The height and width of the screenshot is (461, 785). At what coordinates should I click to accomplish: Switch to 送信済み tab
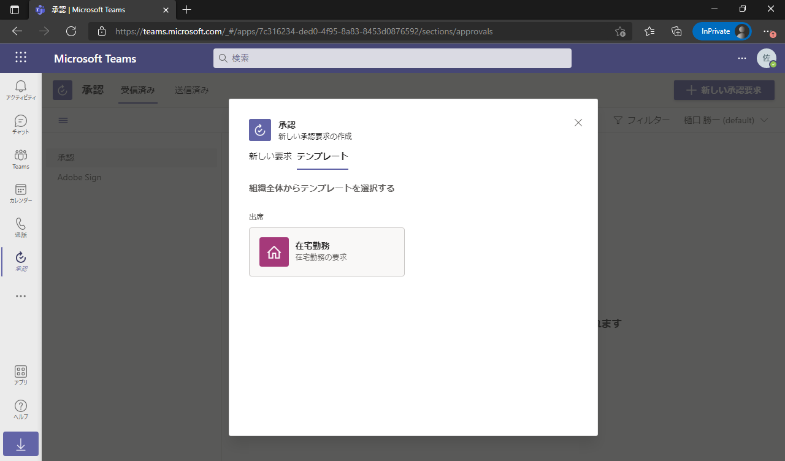pyautogui.click(x=192, y=90)
